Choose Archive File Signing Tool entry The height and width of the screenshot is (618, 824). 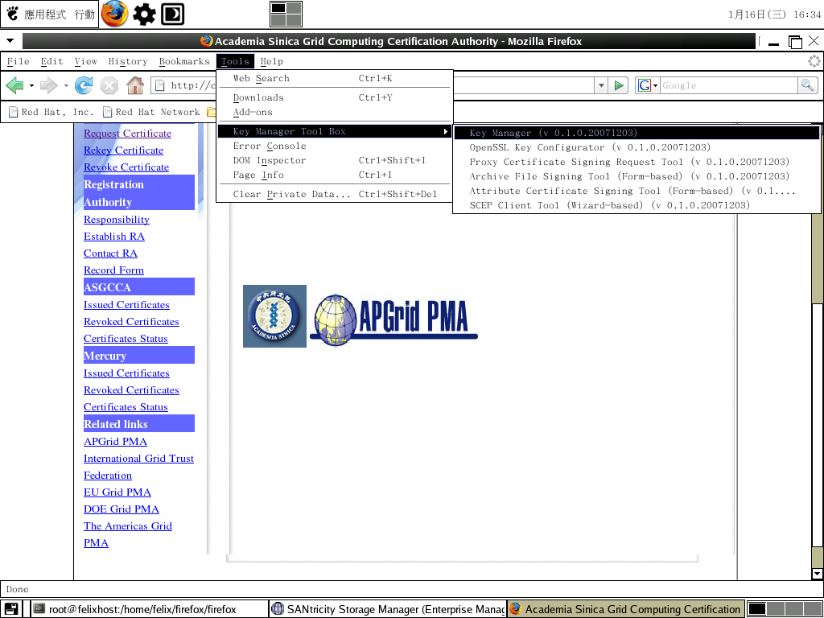(x=637, y=176)
